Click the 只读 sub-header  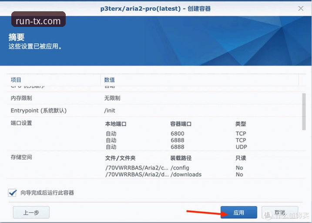(241, 158)
